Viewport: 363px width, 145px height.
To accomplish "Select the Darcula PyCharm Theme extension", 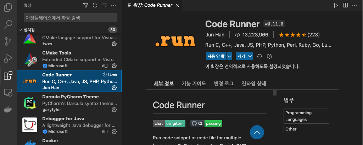I will click(x=69, y=103).
